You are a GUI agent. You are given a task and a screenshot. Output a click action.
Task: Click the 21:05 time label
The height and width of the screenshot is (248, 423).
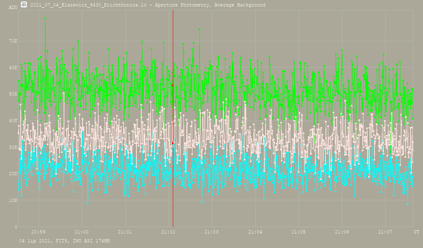tap(299, 232)
